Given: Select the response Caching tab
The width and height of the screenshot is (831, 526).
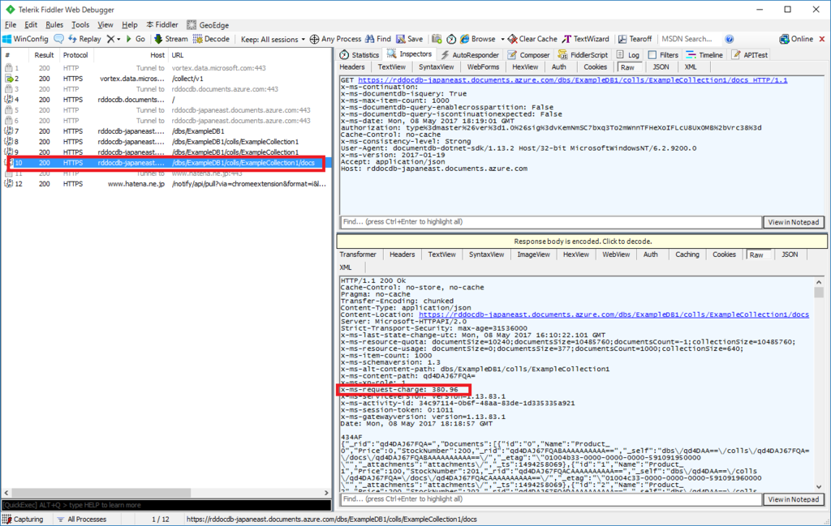Looking at the screenshot, I should 687,254.
